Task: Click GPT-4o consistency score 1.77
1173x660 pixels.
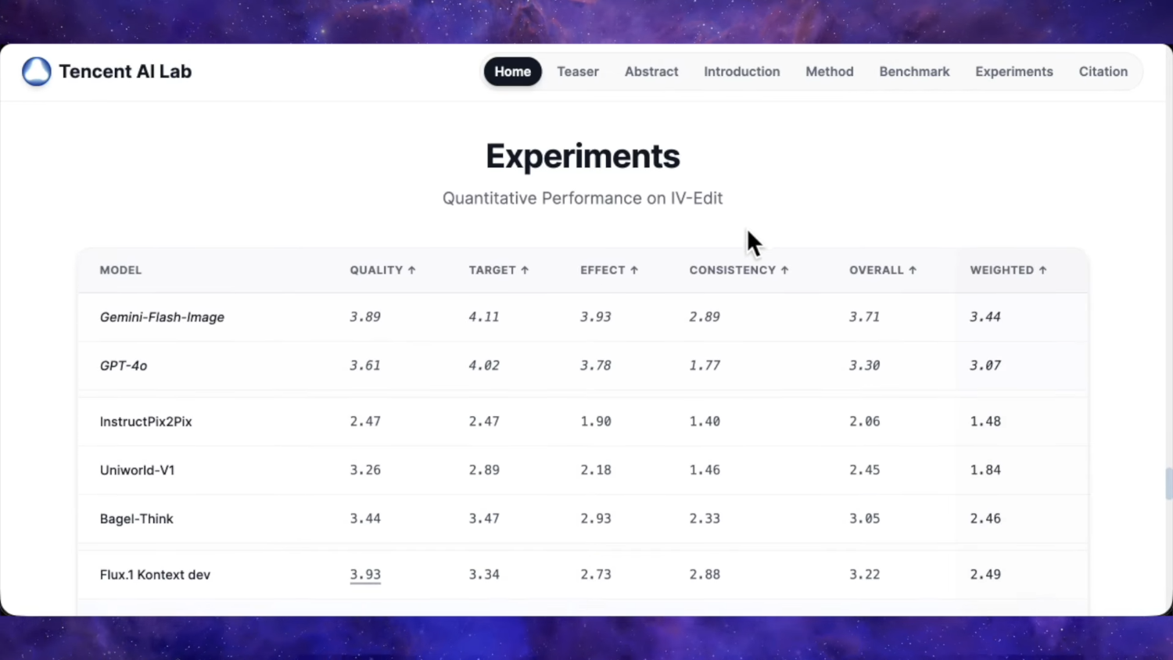Action: 705,365
